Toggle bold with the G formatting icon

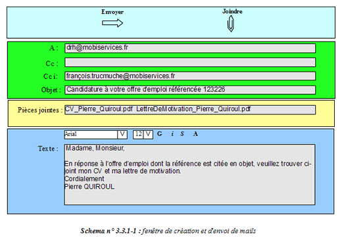pos(160,133)
